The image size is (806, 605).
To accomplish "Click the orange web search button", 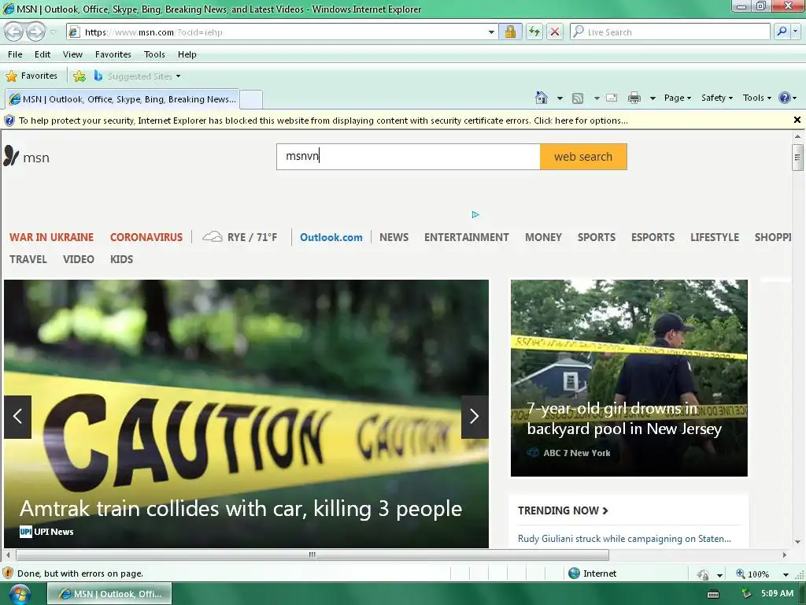I will (x=583, y=157).
